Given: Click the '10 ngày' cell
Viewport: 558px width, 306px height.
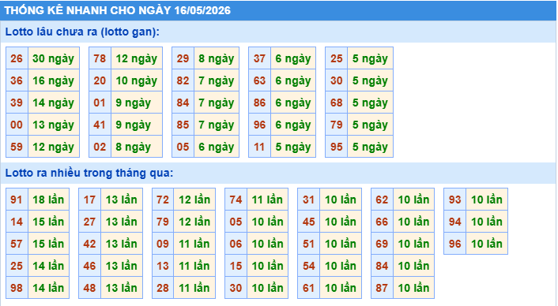Looking at the screenshot, I should pyautogui.click(x=137, y=80).
